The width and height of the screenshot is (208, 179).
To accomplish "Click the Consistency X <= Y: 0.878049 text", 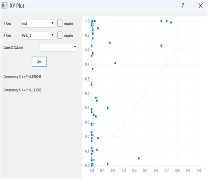I will pyautogui.click(x=22, y=77).
